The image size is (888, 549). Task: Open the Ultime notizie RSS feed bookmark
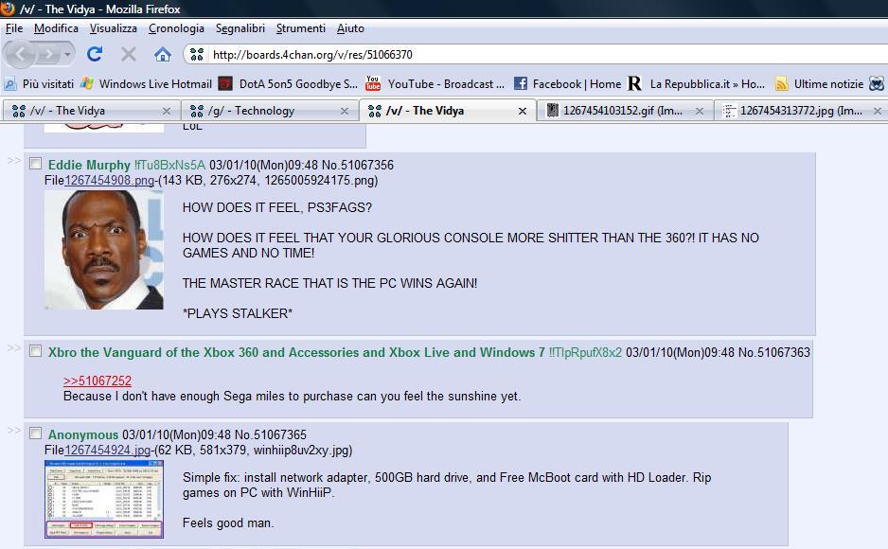820,83
